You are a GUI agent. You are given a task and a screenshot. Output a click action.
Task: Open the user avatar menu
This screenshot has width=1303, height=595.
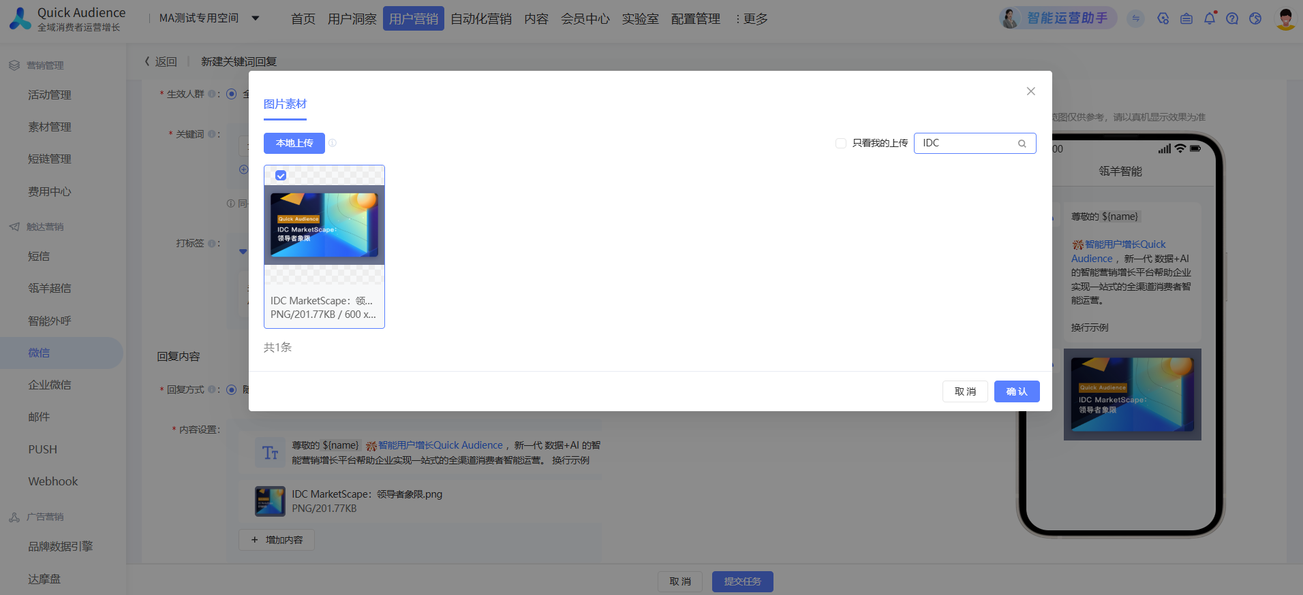point(1285,18)
